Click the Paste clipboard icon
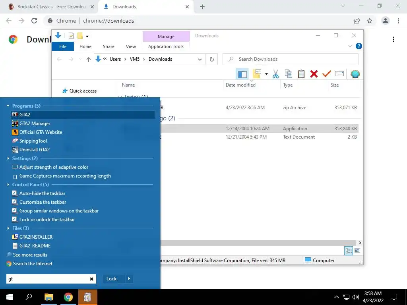Viewport: 407px width, 305px height. pos(301,74)
